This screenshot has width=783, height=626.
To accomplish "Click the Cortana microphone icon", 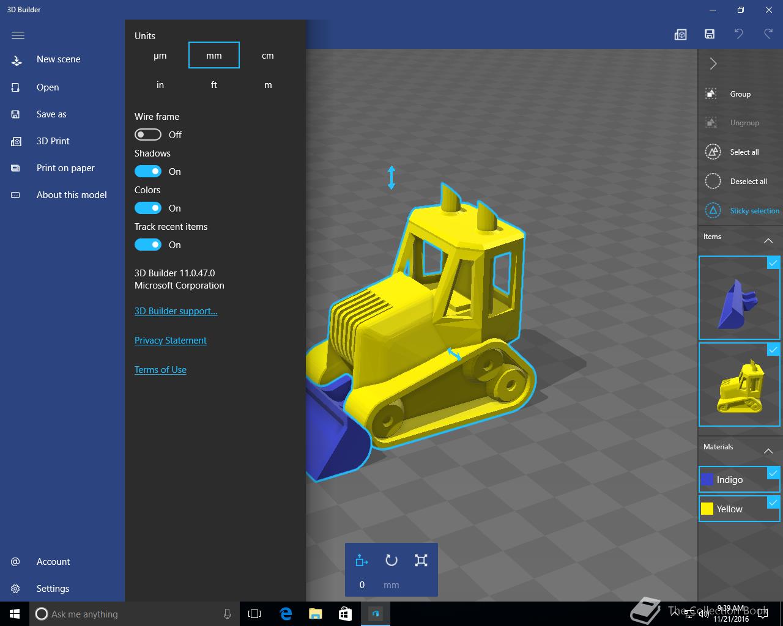I will [227, 614].
